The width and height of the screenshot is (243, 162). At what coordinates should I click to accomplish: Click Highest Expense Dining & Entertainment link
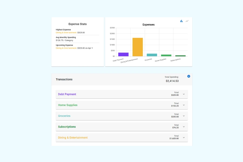click(x=66, y=33)
